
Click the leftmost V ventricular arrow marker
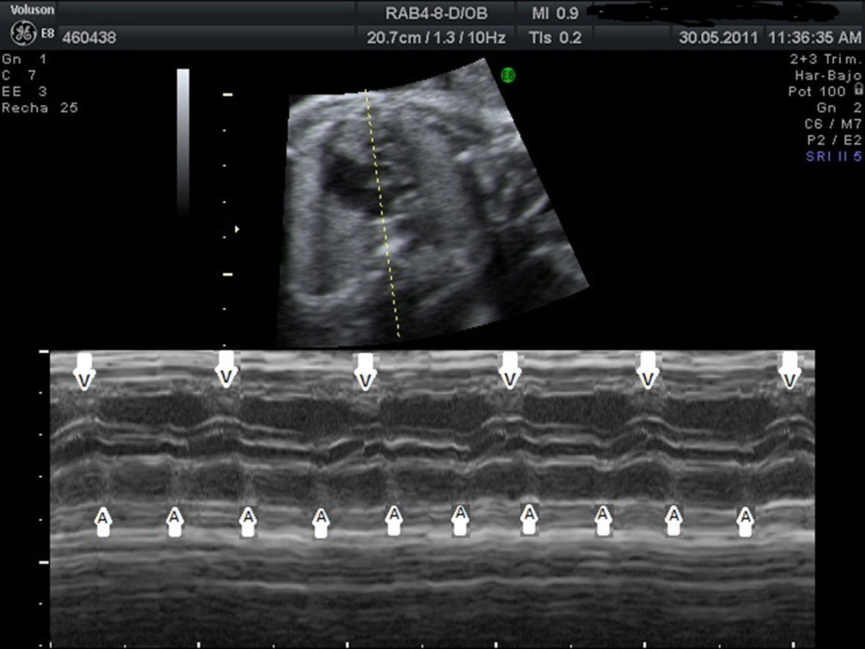click(x=84, y=371)
